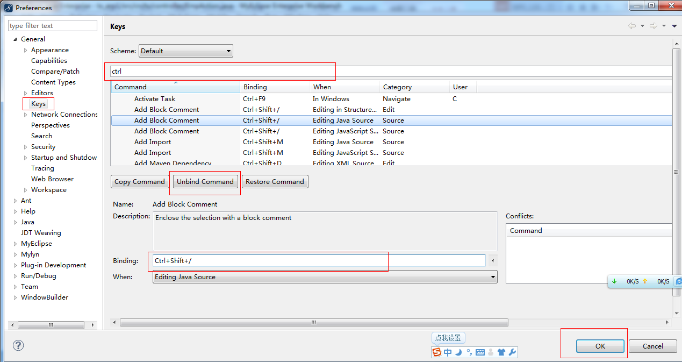Screen dimensions: 682x362
Task: Open the Scheme dropdown
Action: pyautogui.click(x=186, y=51)
